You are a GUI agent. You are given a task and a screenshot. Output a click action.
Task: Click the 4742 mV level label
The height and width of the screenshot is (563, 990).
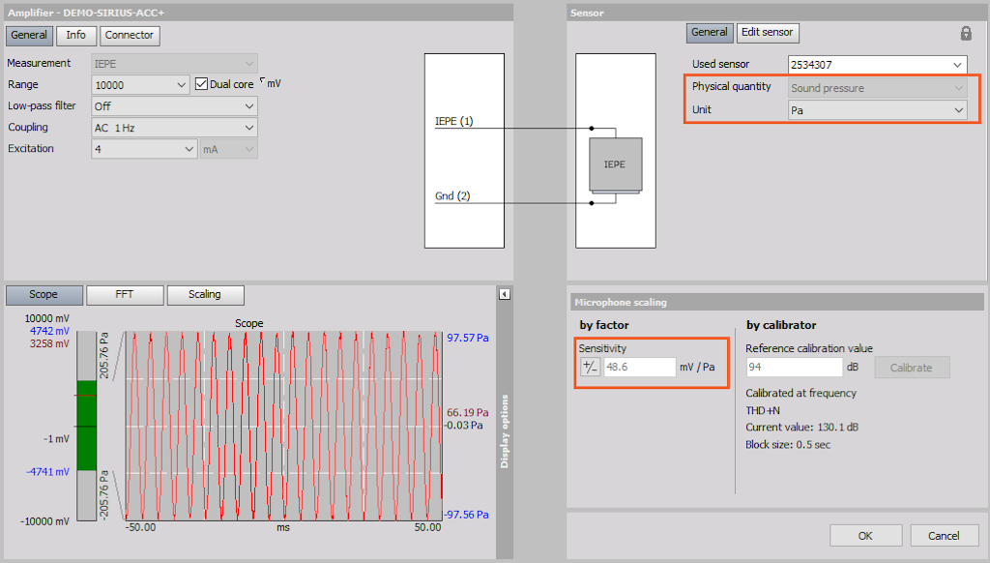(x=49, y=331)
